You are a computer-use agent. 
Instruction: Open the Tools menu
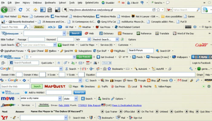click(x=72, y=2)
